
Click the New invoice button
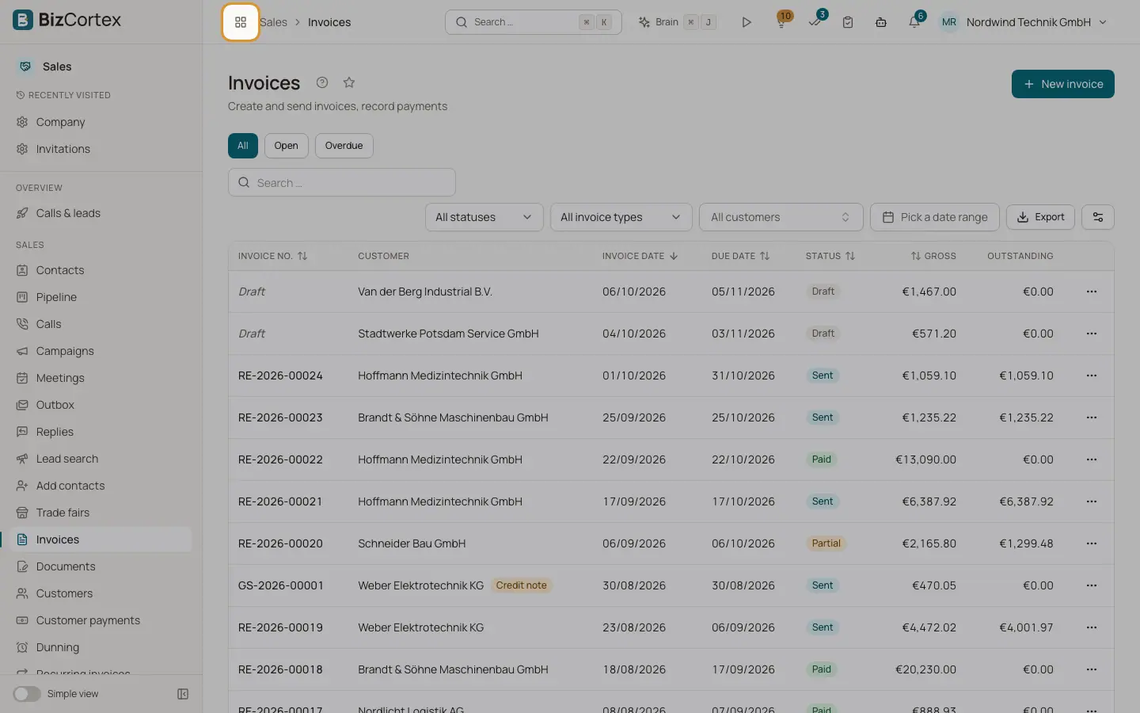[1063, 84]
